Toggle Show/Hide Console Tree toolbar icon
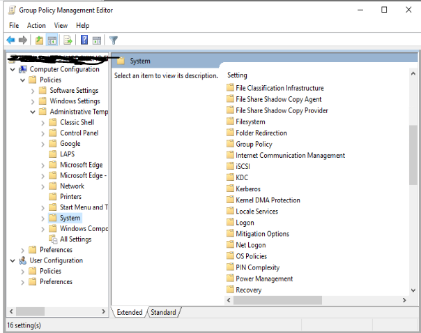Image resolution: width=421 pixels, height=333 pixels. (52, 40)
